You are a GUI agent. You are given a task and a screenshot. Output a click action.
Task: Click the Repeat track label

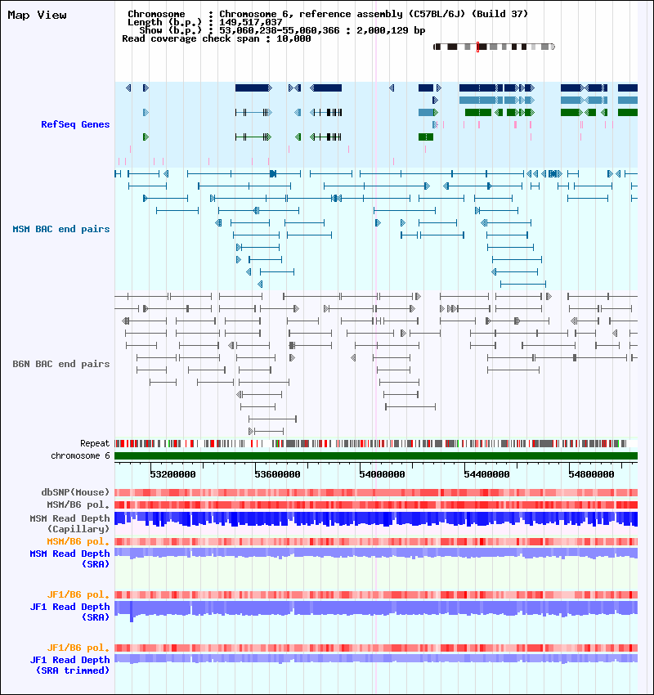(95, 443)
